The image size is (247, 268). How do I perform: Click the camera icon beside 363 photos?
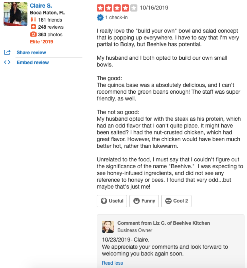click(x=33, y=35)
